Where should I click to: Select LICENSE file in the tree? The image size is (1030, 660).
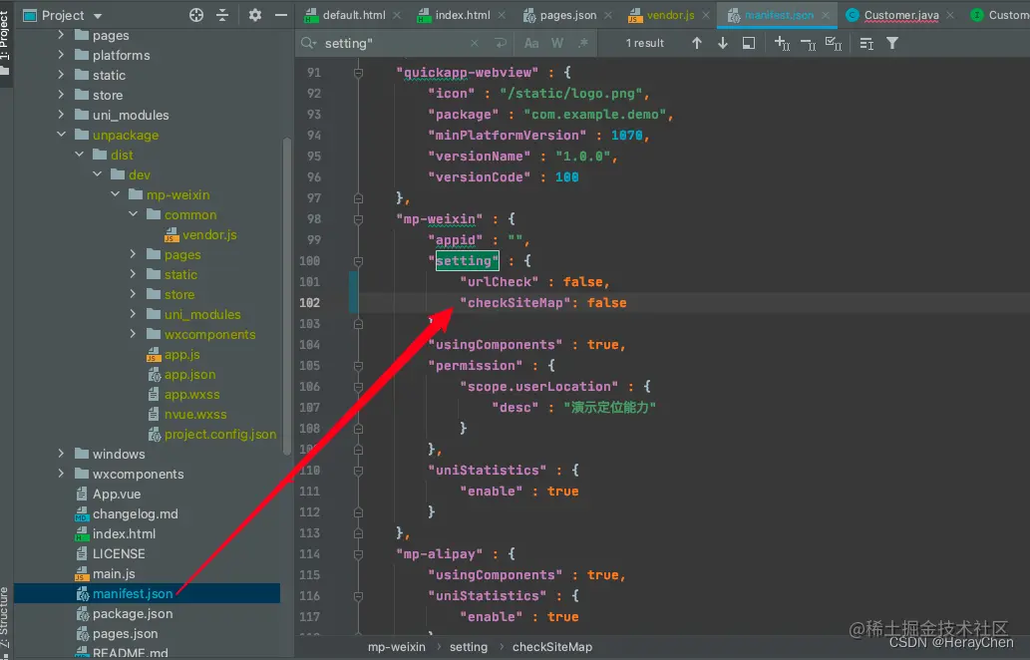[x=119, y=553]
